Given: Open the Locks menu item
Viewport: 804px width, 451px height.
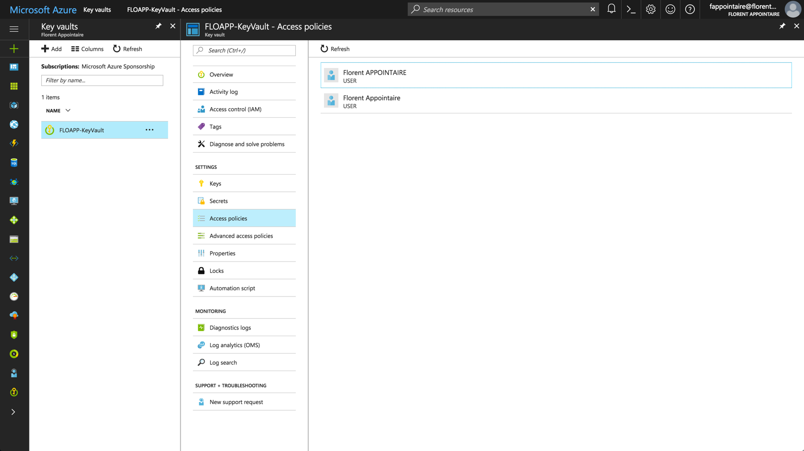Looking at the screenshot, I should 244,271.
